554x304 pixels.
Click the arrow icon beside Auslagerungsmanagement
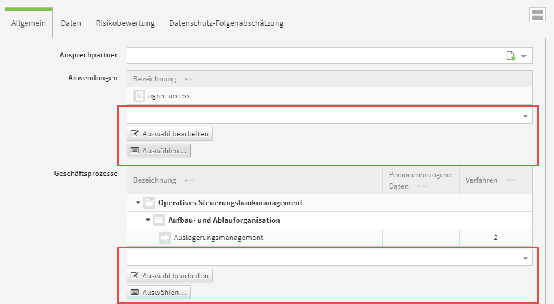pos(165,238)
